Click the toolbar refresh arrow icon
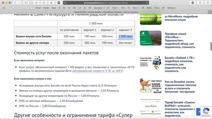212x119 pixels. (x=51, y=3)
